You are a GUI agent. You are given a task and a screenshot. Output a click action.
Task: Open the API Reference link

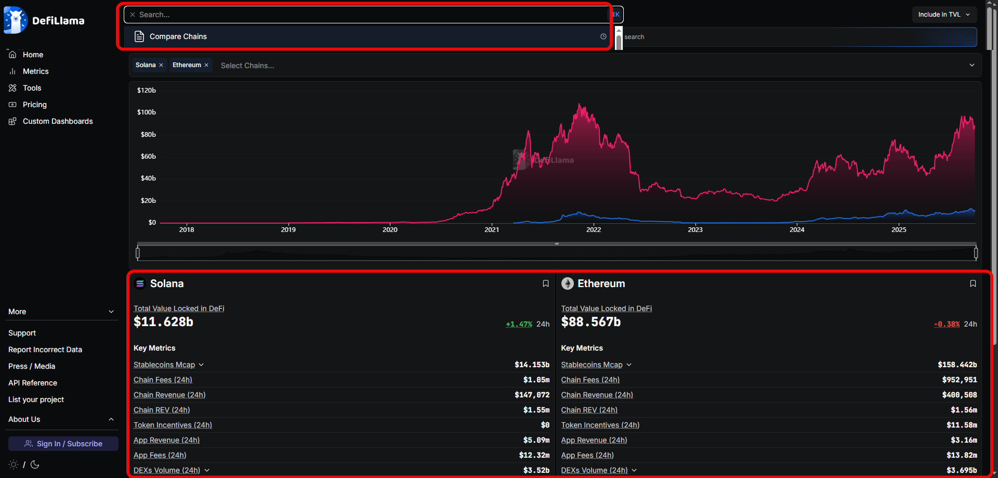tap(33, 383)
